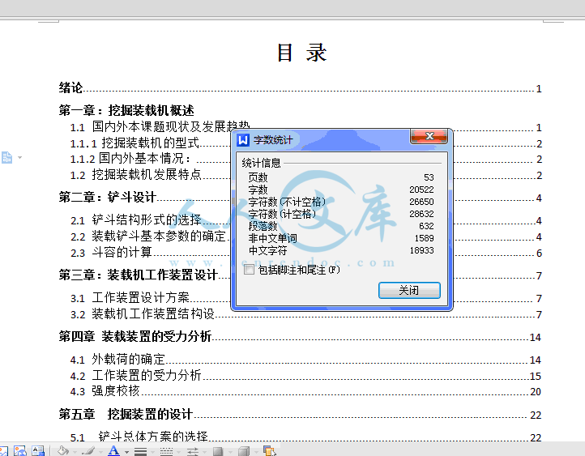
Task: Open the dropdown beside the left margin page icon
Action: tap(19, 158)
